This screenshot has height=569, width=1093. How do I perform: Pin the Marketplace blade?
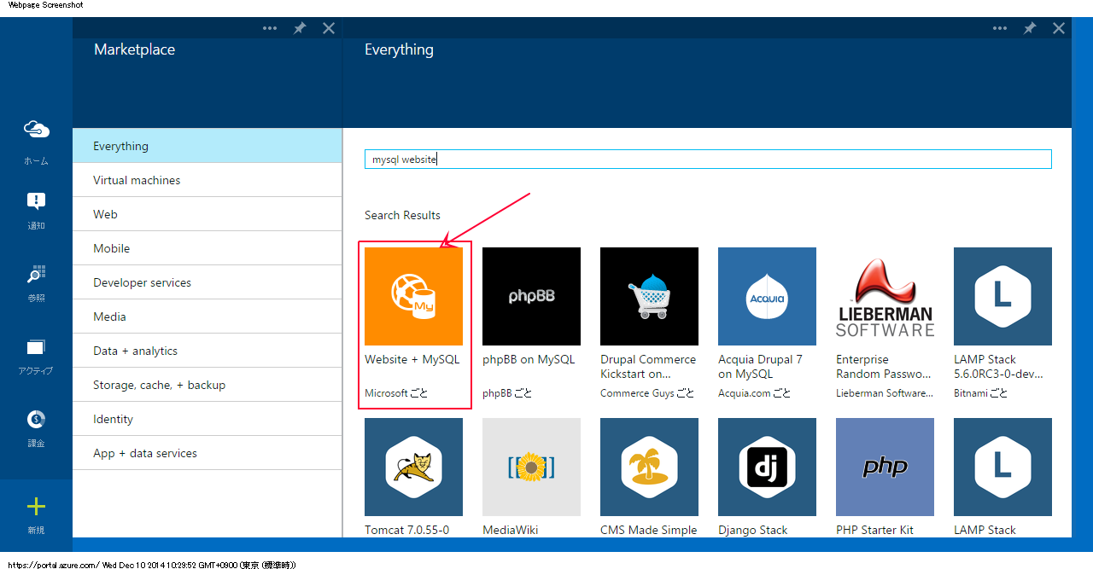300,28
